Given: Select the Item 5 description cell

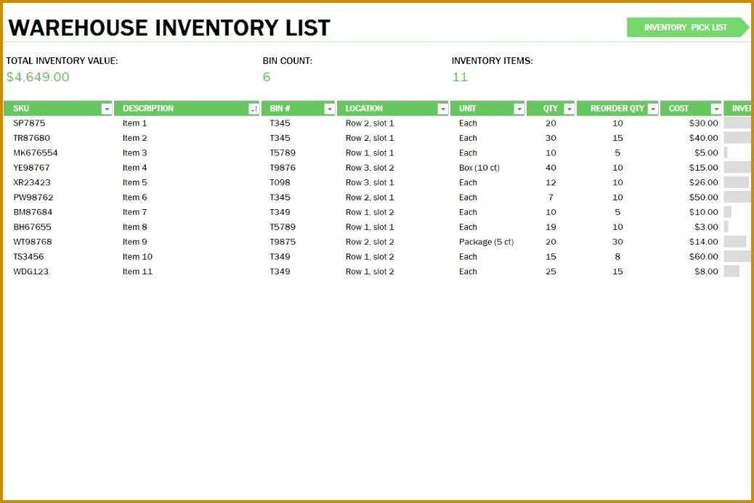Looking at the screenshot, I should tap(134, 182).
